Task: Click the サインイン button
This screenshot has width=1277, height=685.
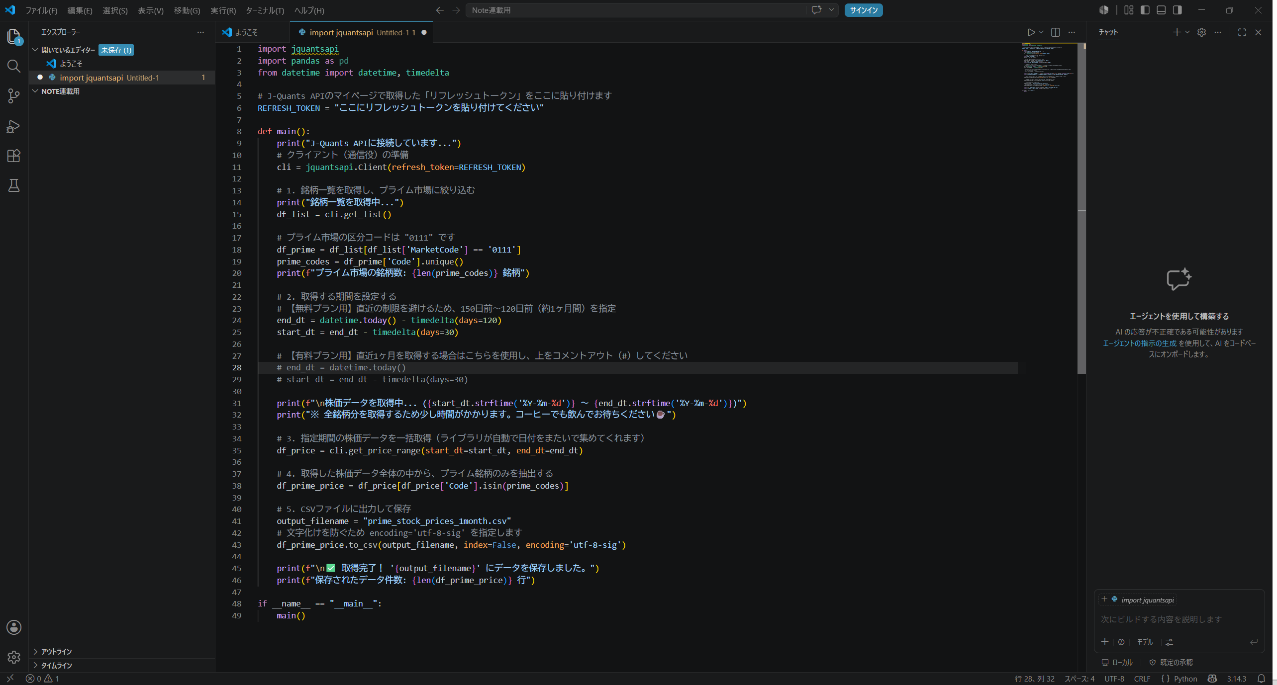Action: pos(864,10)
